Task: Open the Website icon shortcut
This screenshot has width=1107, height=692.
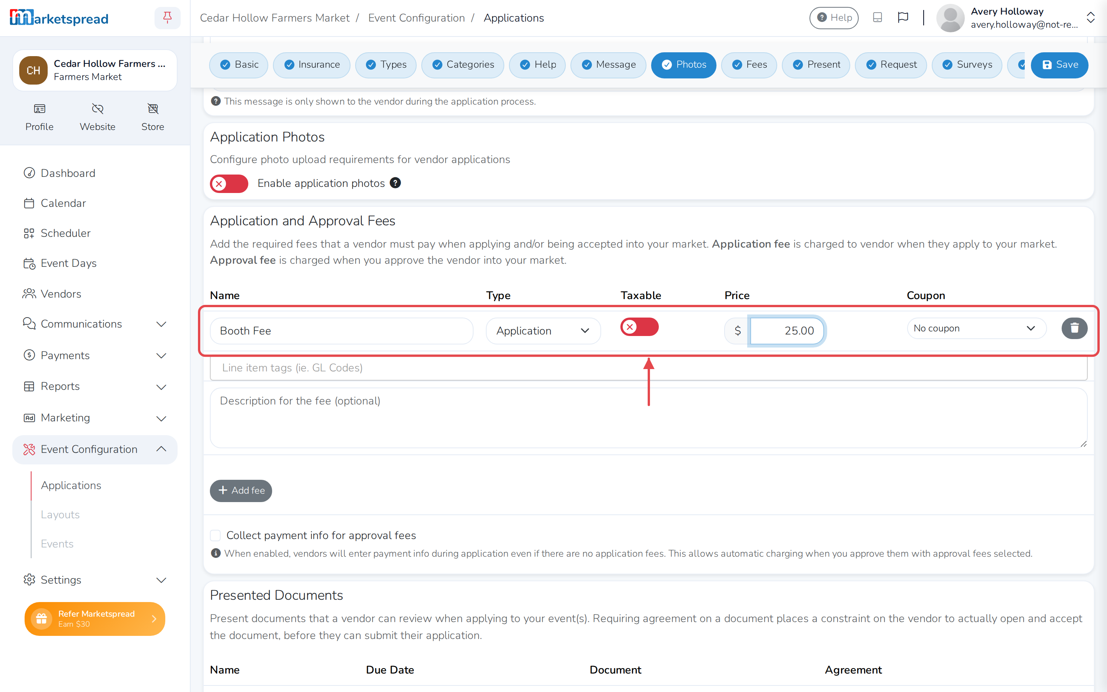Action: click(97, 117)
